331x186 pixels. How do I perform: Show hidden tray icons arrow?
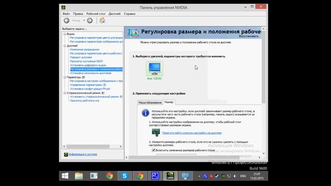click(199, 176)
